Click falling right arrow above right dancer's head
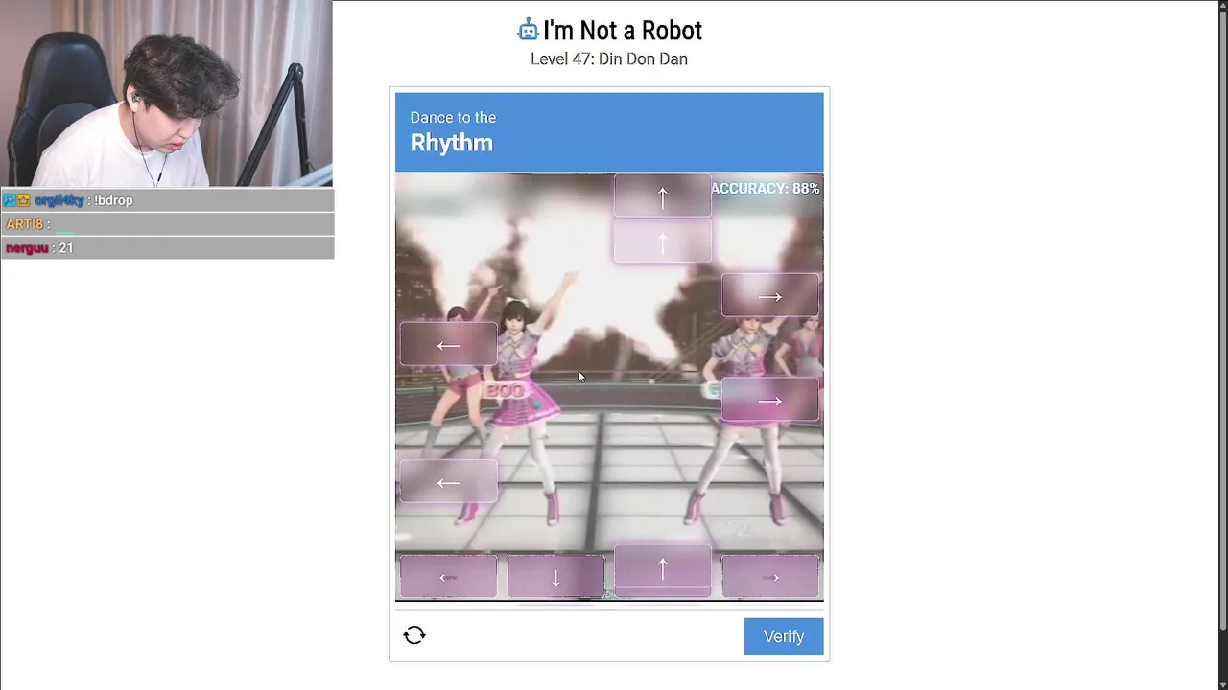Viewport: 1228px width, 690px height. [770, 296]
